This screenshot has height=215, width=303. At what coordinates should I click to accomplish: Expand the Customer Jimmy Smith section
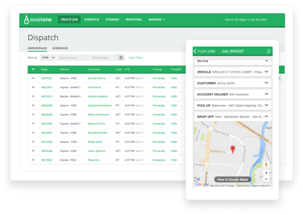[233, 83]
